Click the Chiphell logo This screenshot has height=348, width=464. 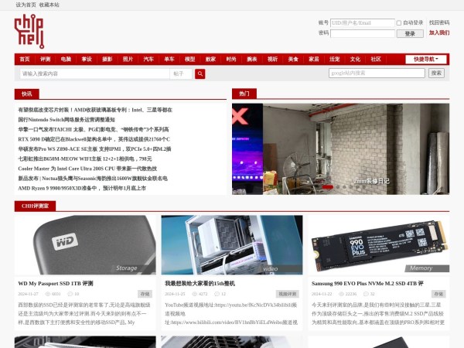pyautogui.click(x=29, y=32)
